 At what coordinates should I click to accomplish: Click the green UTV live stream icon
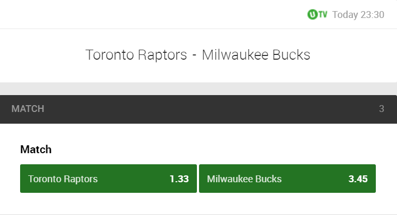[317, 14]
